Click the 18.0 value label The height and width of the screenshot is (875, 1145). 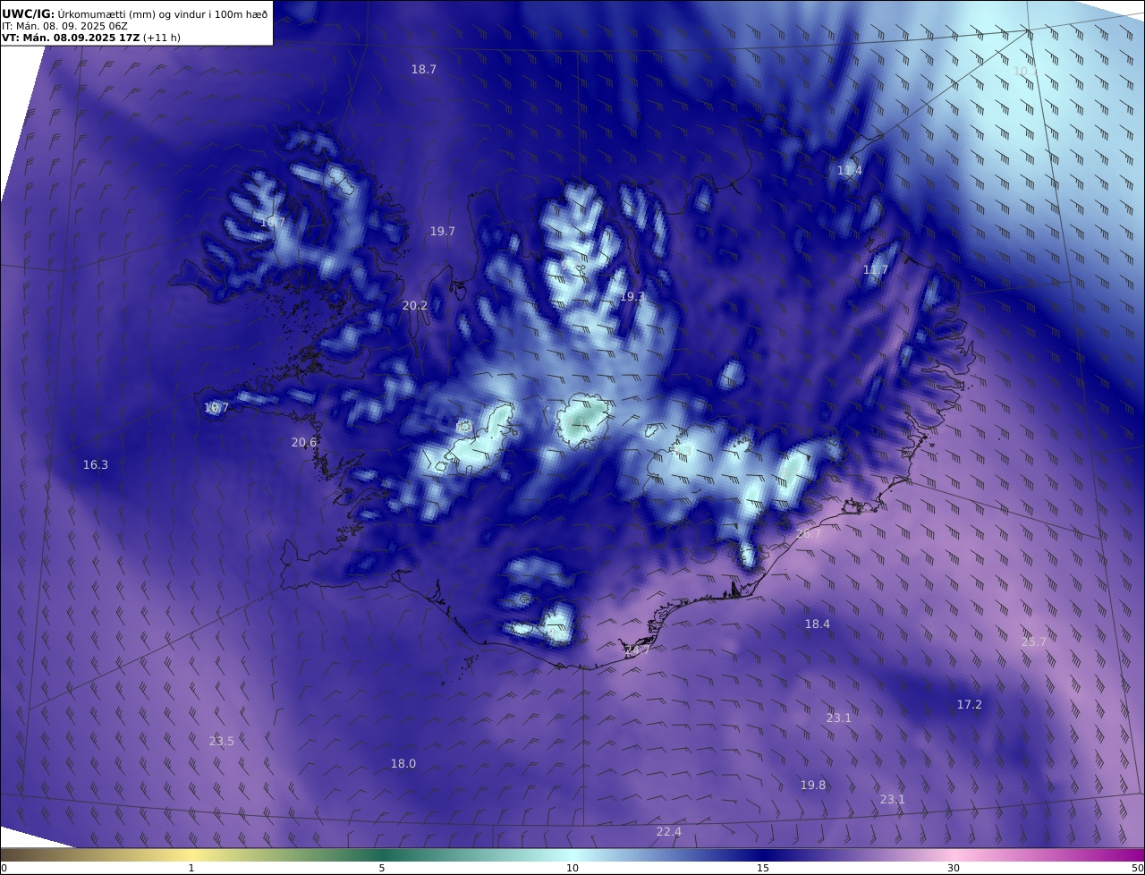coord(403,763)
